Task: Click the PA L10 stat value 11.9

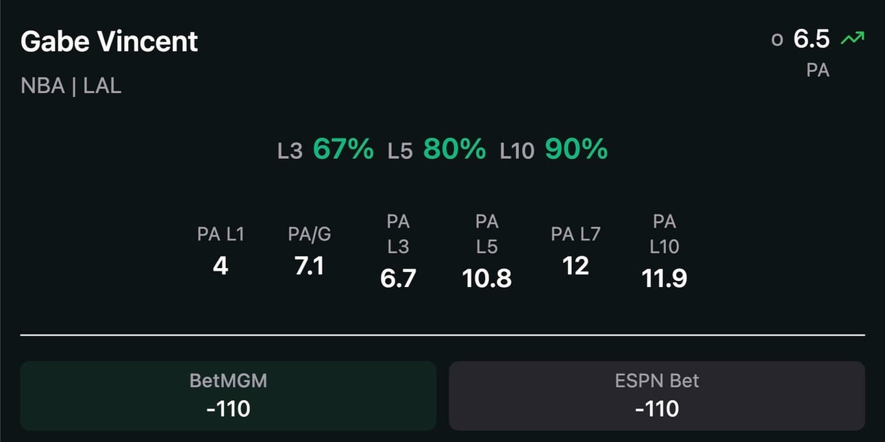Action: [664, 278]
